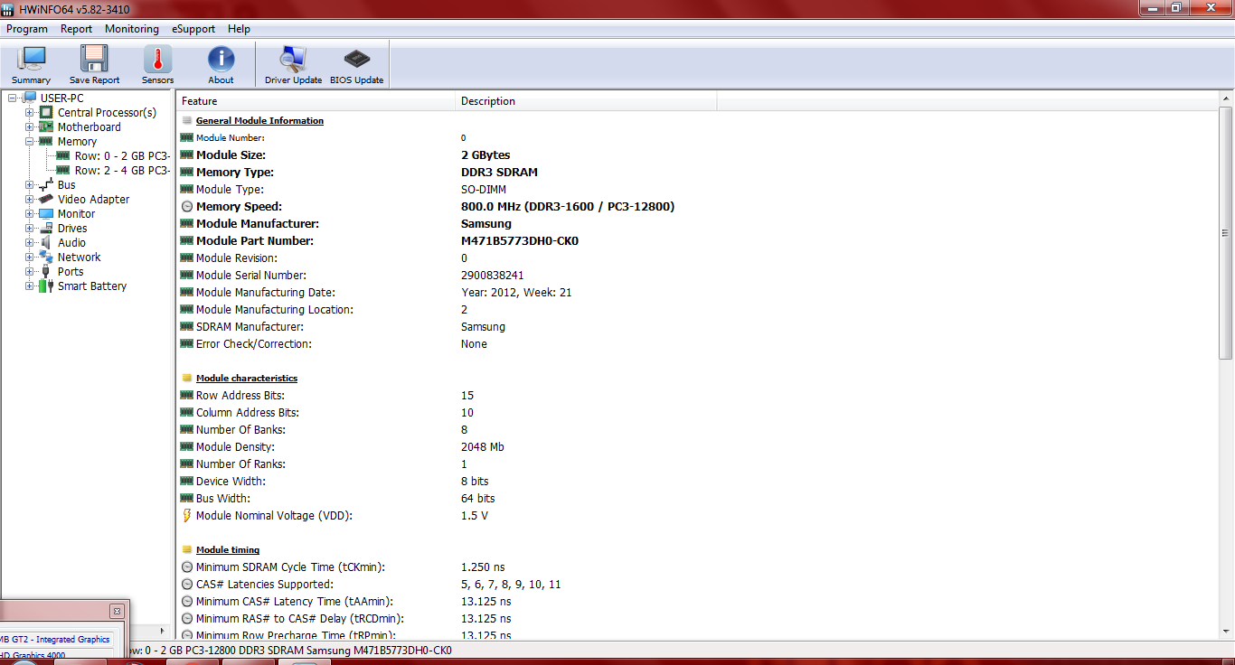The width and height of the screenshot is (1235, 665).
Task: Click the Drives icon in the tree
Action: (46, 228)
